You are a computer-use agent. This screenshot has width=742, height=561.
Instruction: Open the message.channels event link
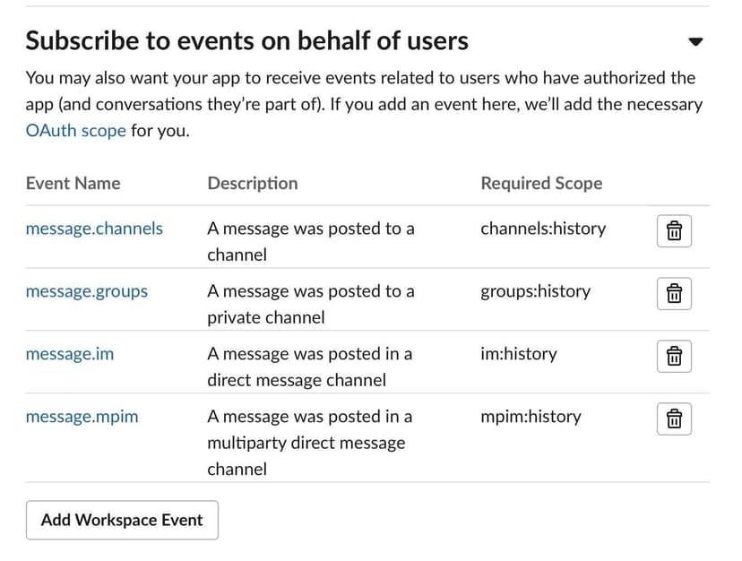[94, 229]
